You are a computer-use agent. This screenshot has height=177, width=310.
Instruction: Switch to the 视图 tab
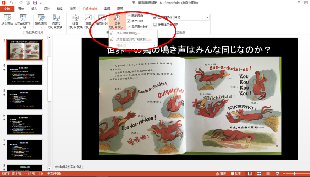click(120, 9)
